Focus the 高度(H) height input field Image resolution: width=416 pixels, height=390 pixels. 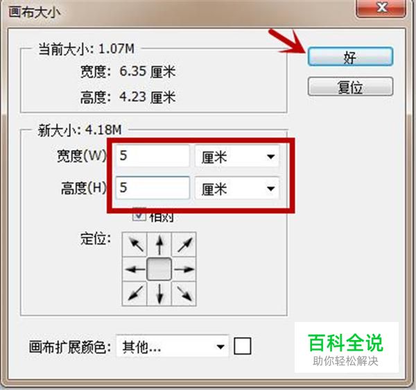point(153,188)
